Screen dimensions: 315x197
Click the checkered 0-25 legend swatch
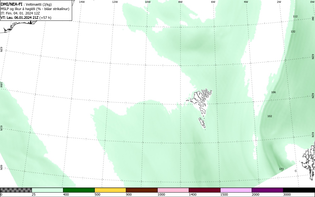click(x=16, y=190)
